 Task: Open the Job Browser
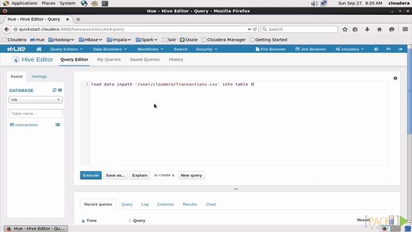click(310, 49)
